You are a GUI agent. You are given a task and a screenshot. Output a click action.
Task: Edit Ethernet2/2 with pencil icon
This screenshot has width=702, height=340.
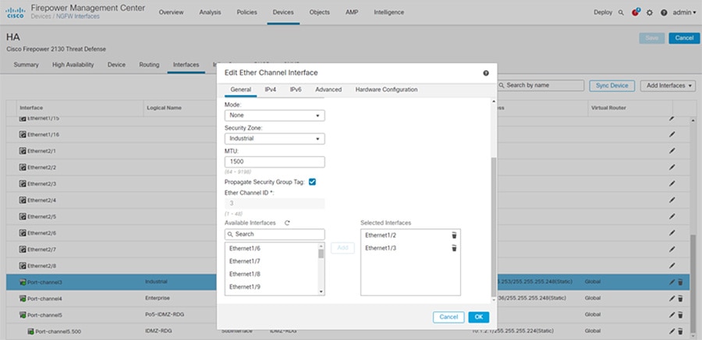[x=672, y=167]
